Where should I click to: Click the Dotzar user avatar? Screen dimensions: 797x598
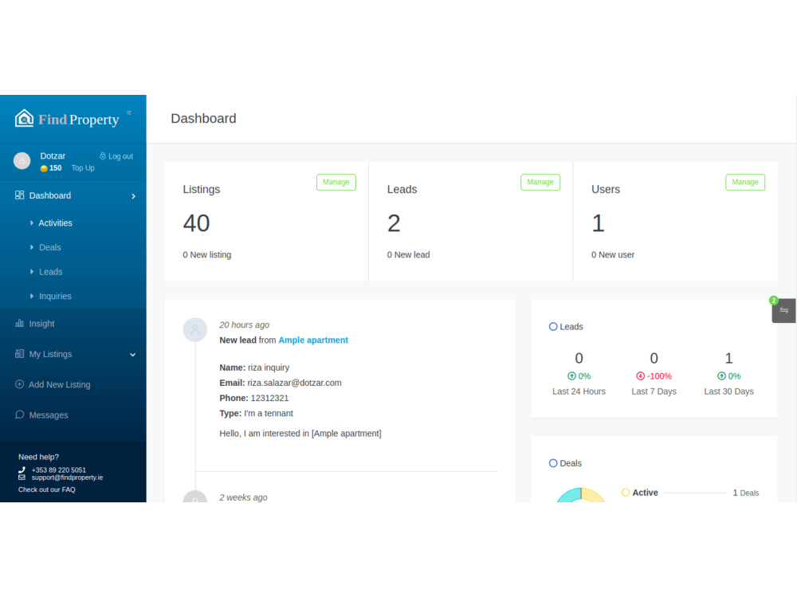(22, 161)
